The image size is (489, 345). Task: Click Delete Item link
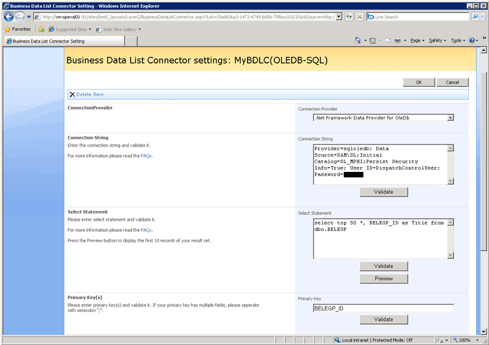pyautogui.click(x=90, y=94)
